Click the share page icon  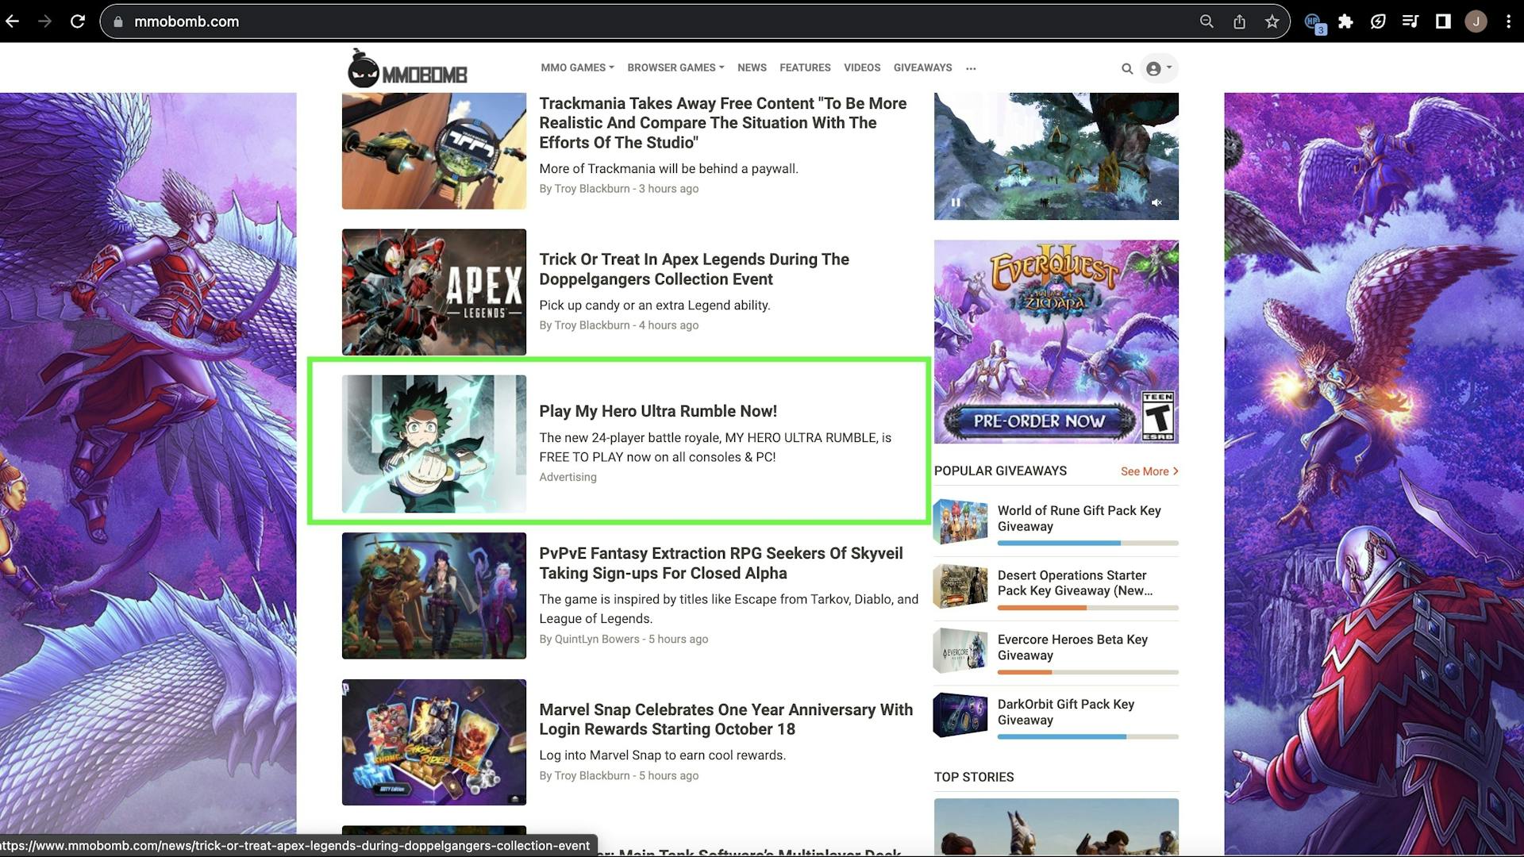[x=1239, y=21]
